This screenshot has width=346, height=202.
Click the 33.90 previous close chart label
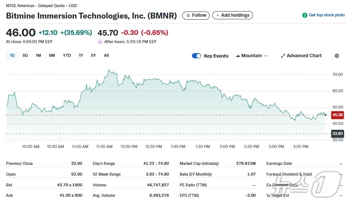(337, 134)
